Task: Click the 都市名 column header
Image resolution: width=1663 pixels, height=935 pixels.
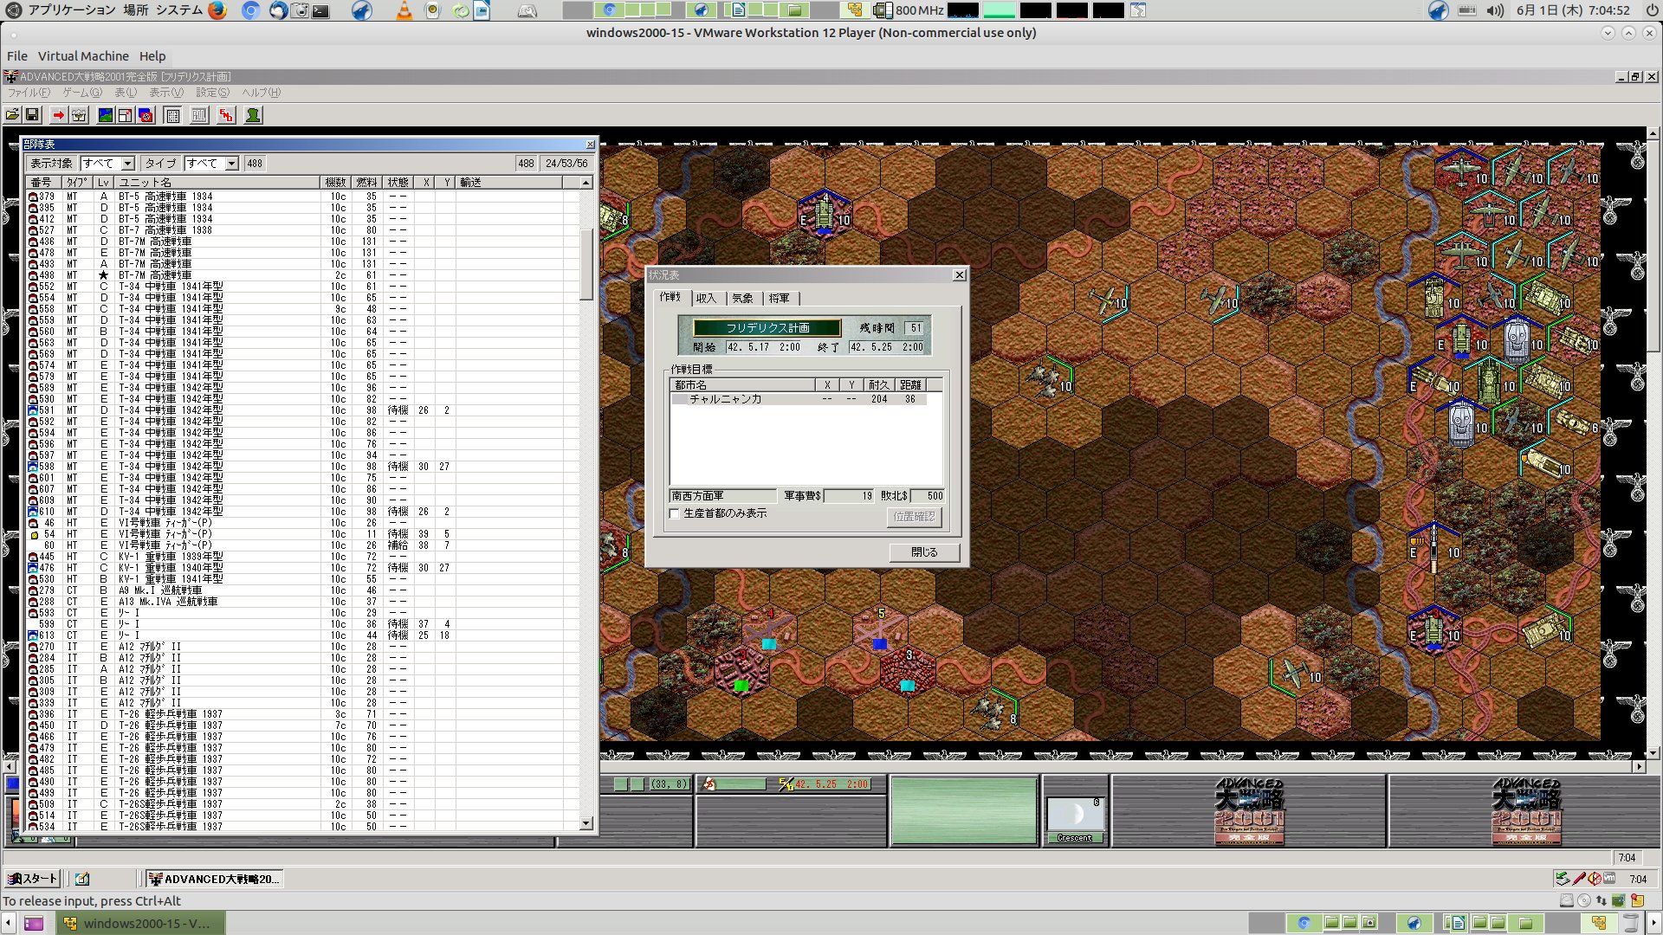Action: [741, 385]
